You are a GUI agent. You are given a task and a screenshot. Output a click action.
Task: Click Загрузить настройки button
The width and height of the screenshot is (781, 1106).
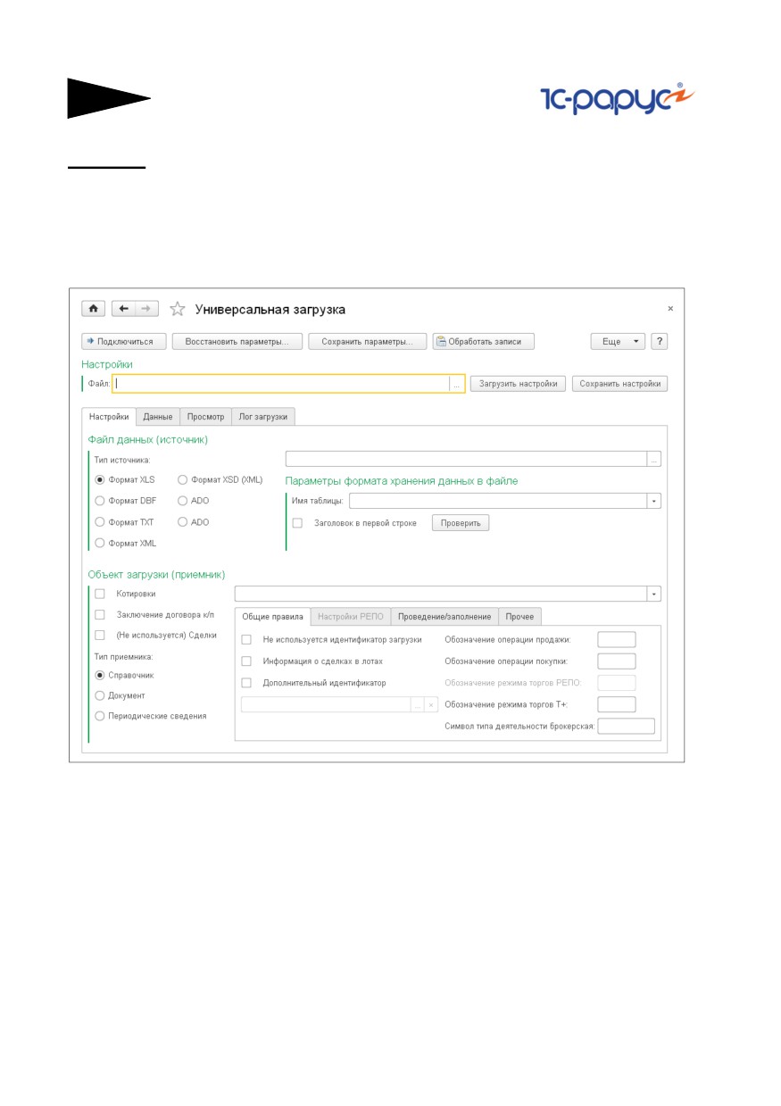coord(519,384)
